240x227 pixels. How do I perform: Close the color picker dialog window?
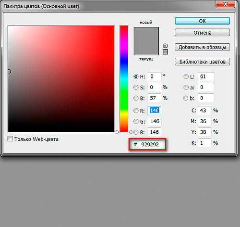point(226,4)
